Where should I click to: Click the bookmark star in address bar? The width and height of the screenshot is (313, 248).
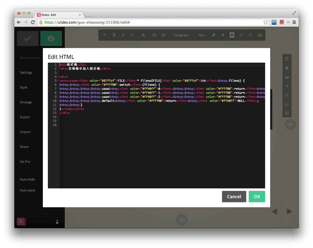[266, 22]
